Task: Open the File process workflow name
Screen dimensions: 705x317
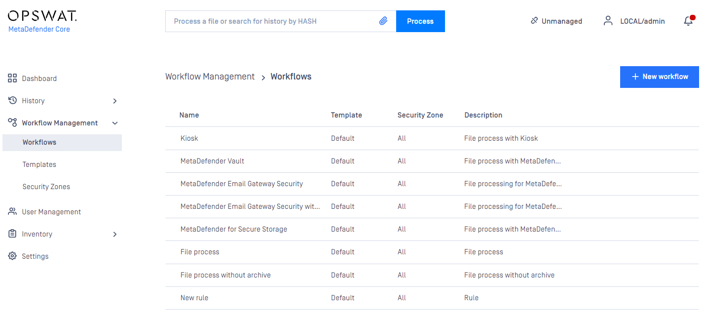Action: (x=200, y=252)
